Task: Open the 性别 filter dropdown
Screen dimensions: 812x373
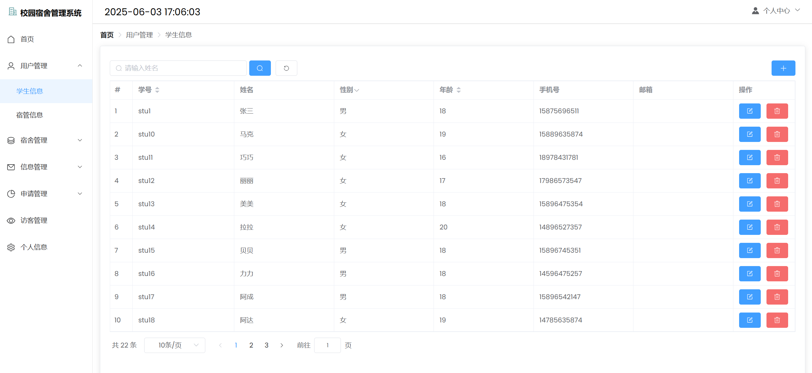Action: click(357, 90)
